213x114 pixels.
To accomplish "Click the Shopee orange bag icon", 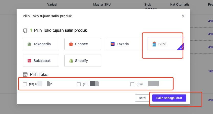I will (x=71, y=44).
